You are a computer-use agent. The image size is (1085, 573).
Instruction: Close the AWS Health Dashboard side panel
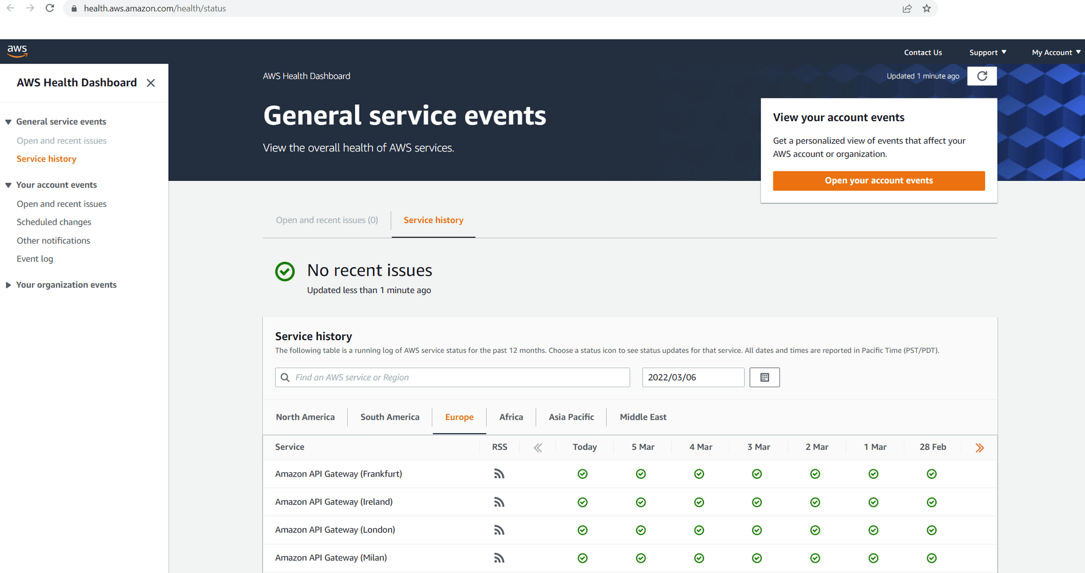(x=151, y=83)
